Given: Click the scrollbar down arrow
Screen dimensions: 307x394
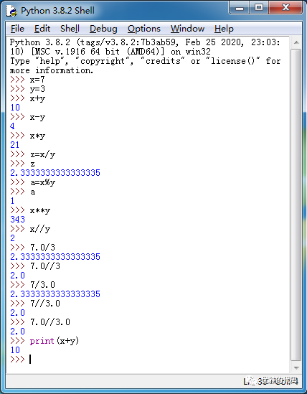Looking at the screenshot, I should [x=296, y=368].
